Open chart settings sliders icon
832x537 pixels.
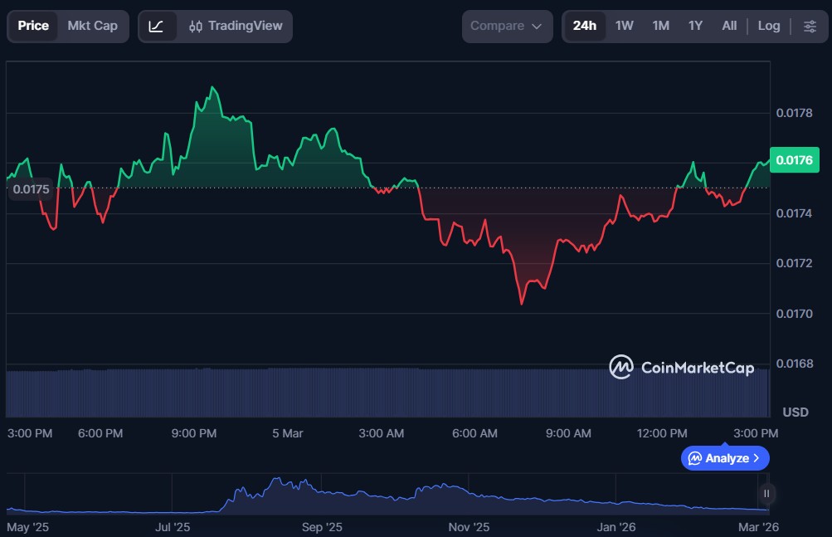[810, 26]
